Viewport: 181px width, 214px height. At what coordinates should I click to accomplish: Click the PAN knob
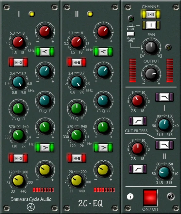coord(151,47)
